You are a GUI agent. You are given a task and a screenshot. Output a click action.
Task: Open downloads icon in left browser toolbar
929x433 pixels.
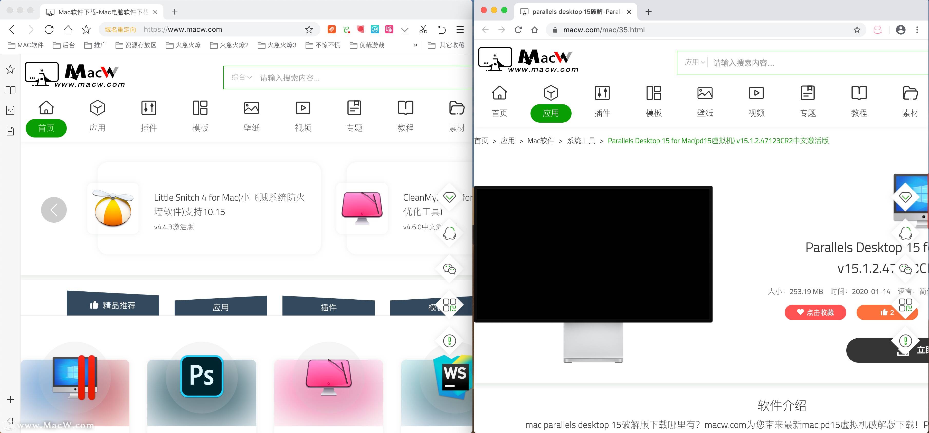pyautogui.click(x=405, y=29)
